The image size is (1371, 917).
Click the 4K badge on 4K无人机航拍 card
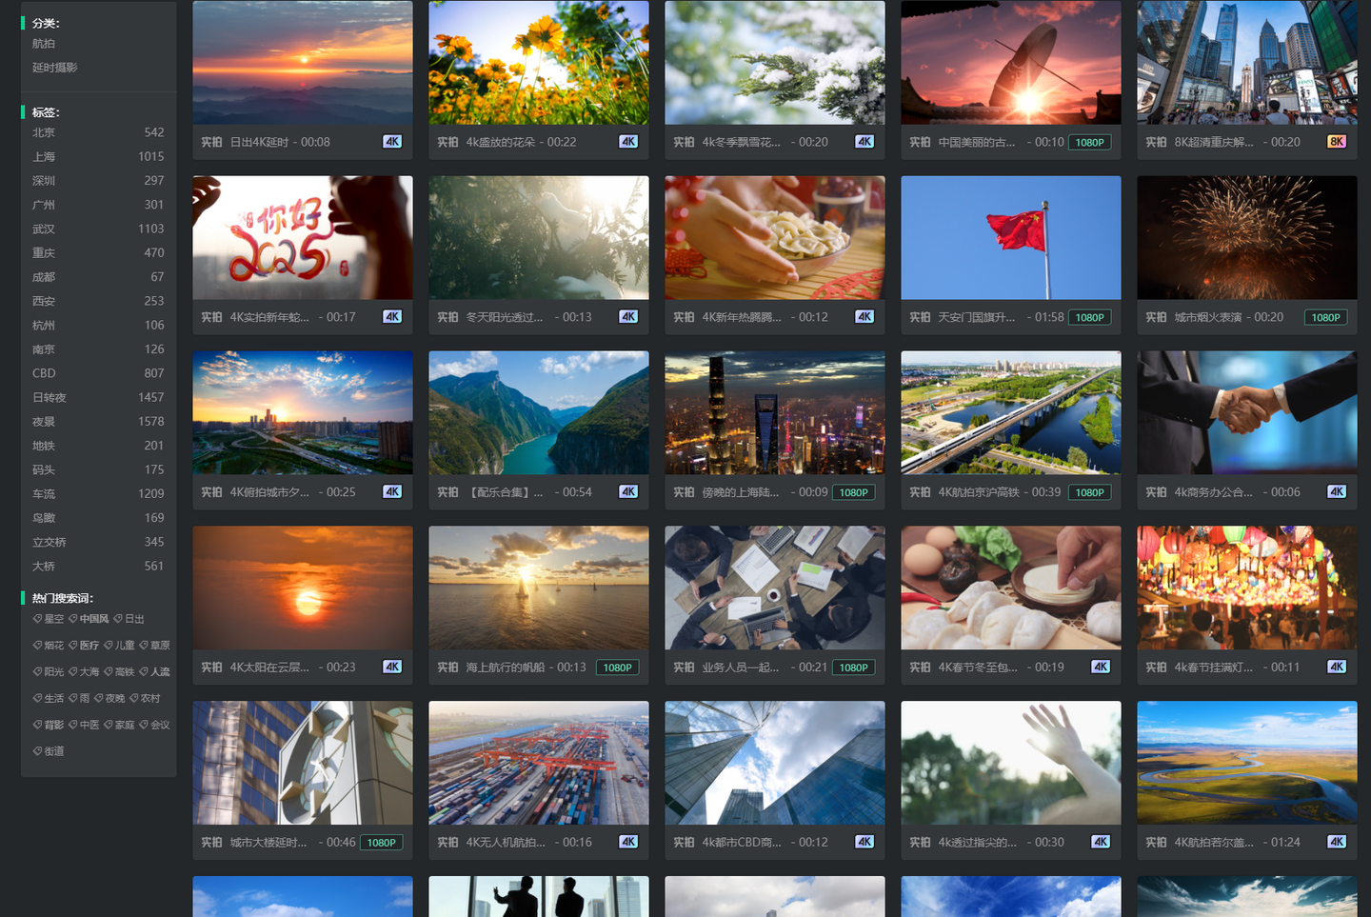pyautogui.click(x=628, y=843)
